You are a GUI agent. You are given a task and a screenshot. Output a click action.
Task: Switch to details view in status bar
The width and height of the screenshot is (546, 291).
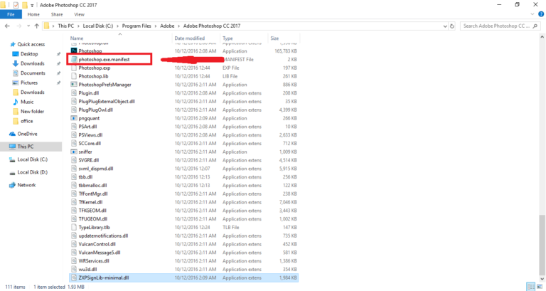tap(530, 286)
